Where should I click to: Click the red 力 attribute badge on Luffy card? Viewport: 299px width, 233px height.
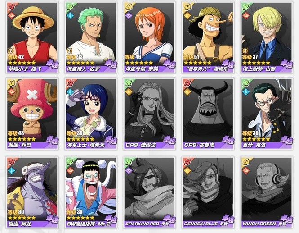(11, 7)
